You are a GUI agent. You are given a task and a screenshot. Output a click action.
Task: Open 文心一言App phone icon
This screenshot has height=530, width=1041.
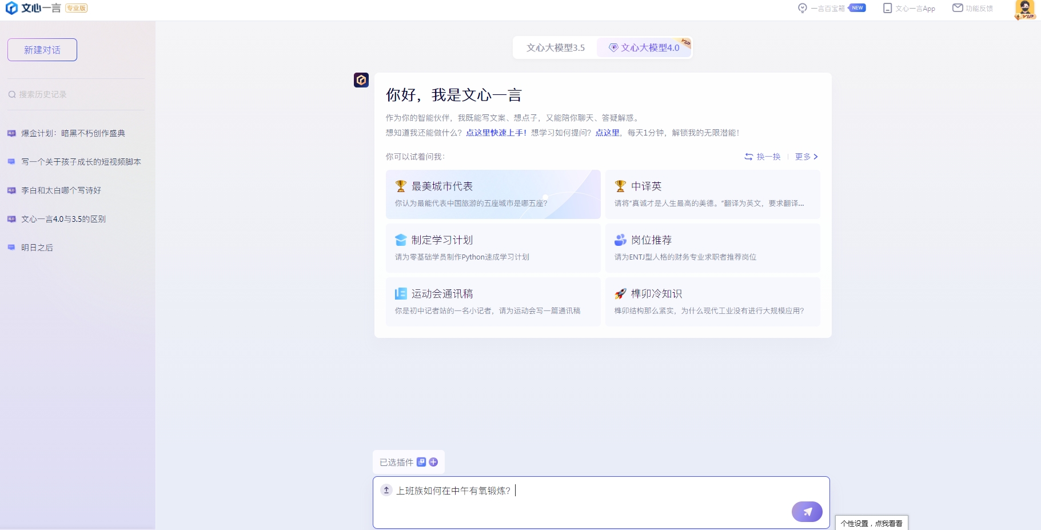(887, 8)
